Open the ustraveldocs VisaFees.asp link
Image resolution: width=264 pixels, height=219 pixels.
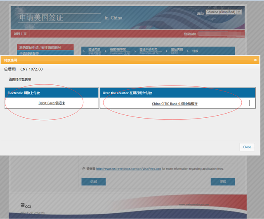pyautogui.click(x=128, y=169)
